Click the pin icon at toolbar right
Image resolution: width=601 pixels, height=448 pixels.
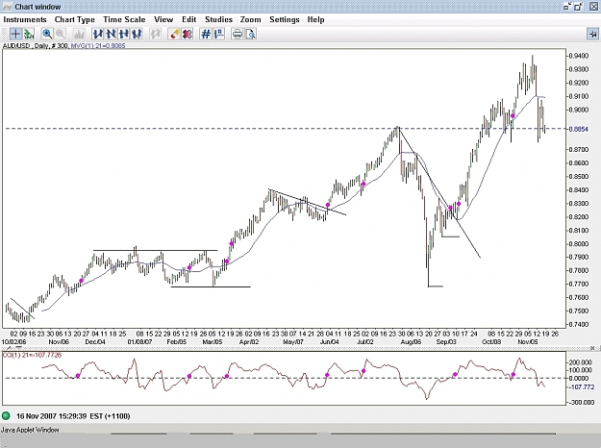click(x=592, y=35)
